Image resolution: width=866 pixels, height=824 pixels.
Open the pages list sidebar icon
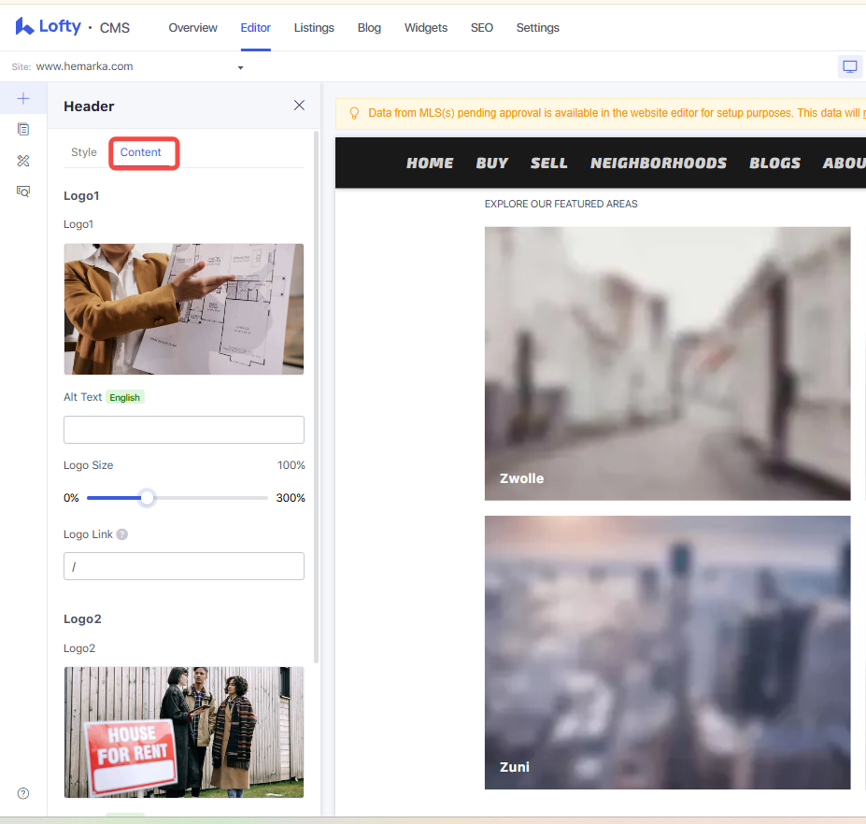point(23,129)
